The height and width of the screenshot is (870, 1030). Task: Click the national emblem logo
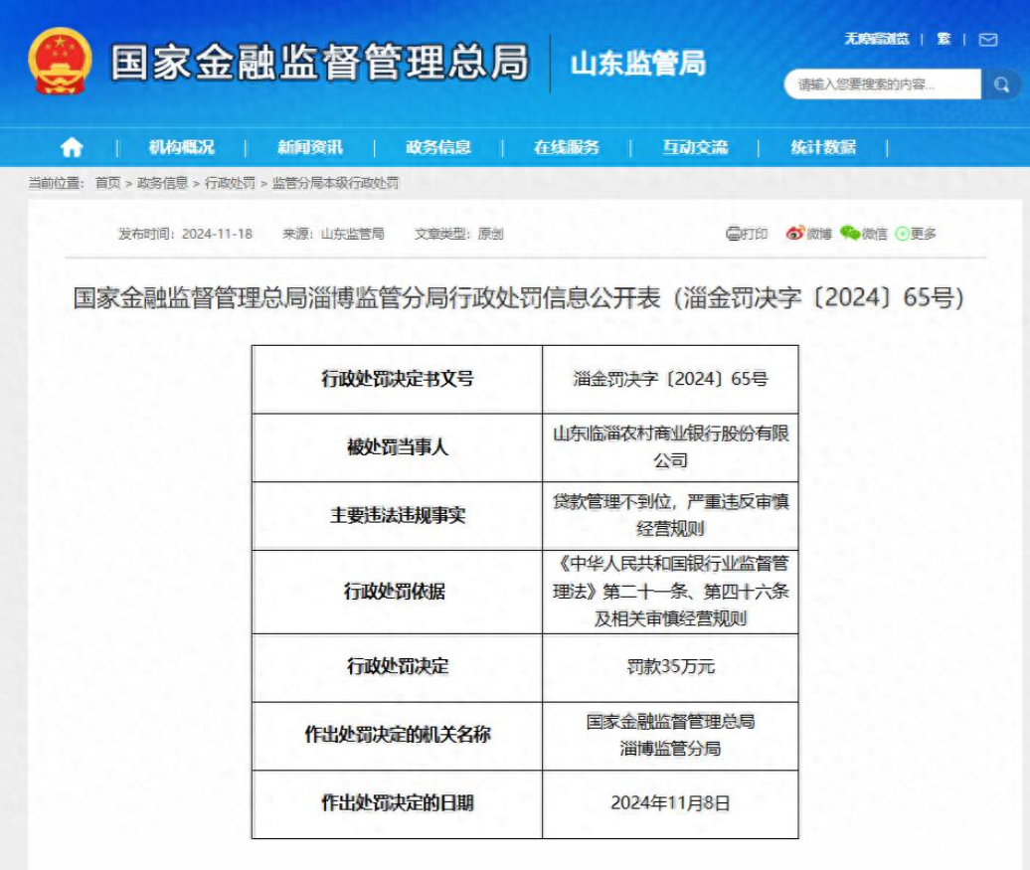point(60,61)
